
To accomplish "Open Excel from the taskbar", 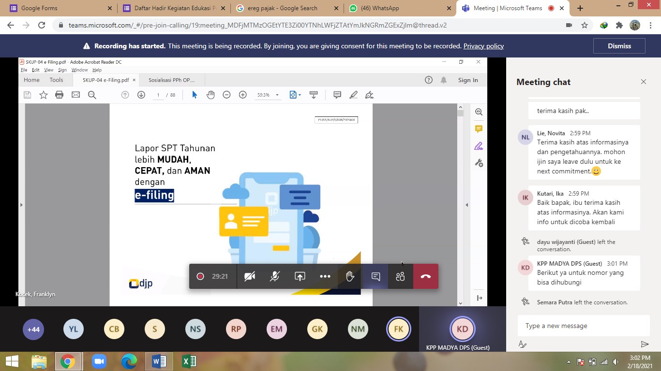I will click(x=189, y=361).
